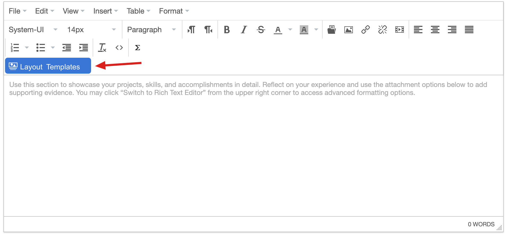Open the source code view
Image resolution: width=505 pixels, height=234 pixels.
tap(119, 48)
